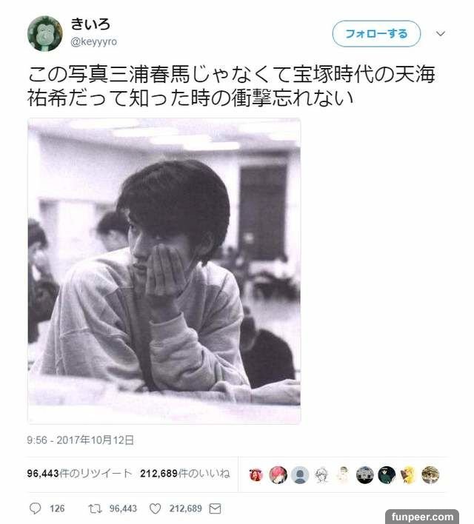The height and width of the screenshot is (524, 474).
Task: Open the @keyyyro handle link
Action: (x=93, y=41)
